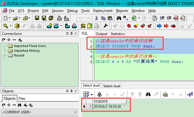Open the Debug menu
This screenshot has width=194, height=117.
[72, 11]
